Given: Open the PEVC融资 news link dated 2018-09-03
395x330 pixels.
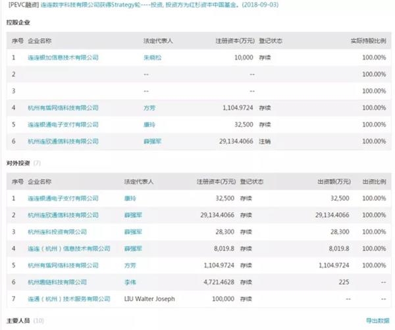Looking at the screenshot, I should pos(159,5).
